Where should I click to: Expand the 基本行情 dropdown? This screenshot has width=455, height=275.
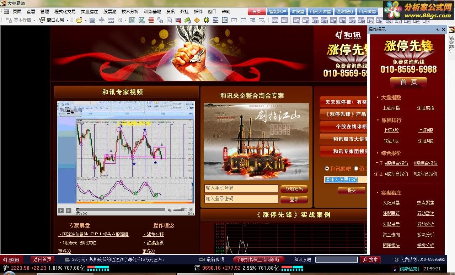coord(34,20)
